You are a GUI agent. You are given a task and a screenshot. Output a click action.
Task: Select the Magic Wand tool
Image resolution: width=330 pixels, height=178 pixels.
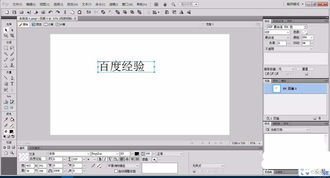click(x=6, y=54)
